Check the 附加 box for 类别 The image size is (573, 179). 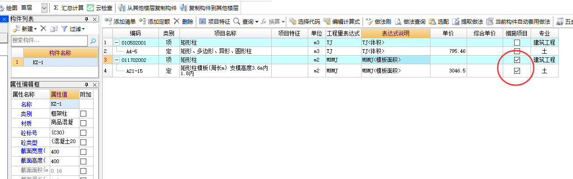tap(84, 113)
